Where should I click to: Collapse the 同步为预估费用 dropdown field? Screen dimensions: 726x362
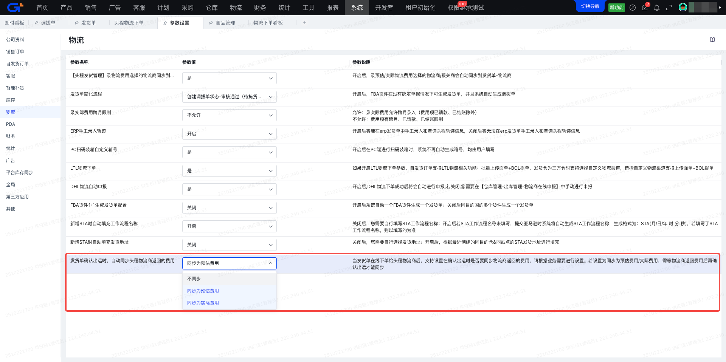(230, 263)
